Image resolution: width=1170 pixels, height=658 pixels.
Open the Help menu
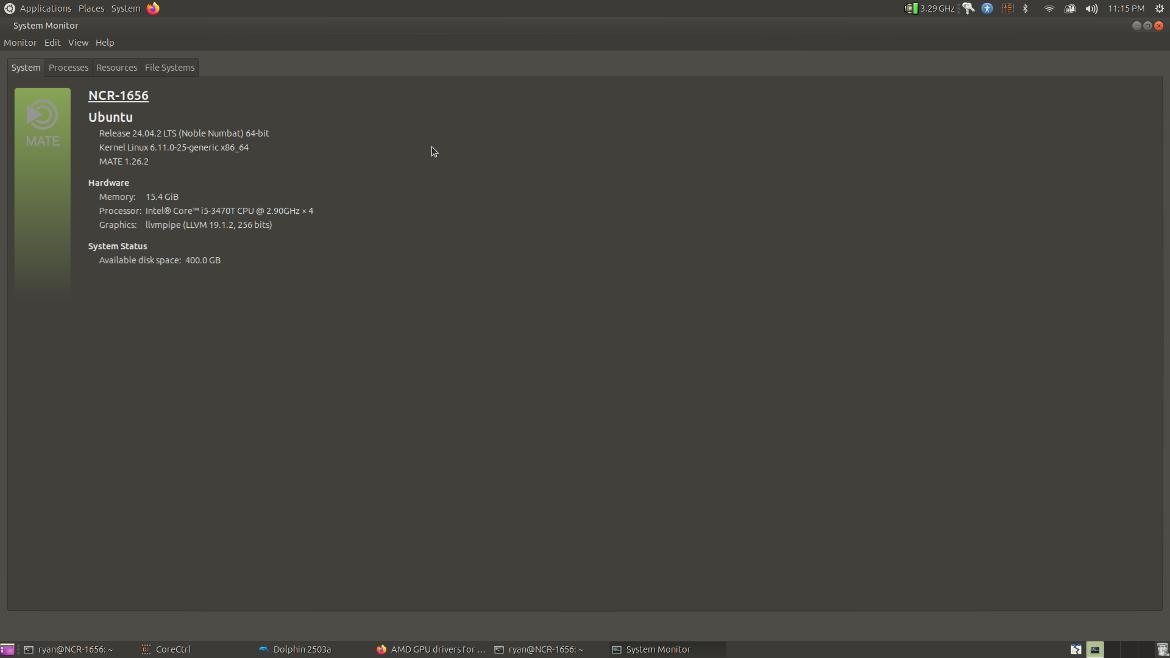coord(105,43)
